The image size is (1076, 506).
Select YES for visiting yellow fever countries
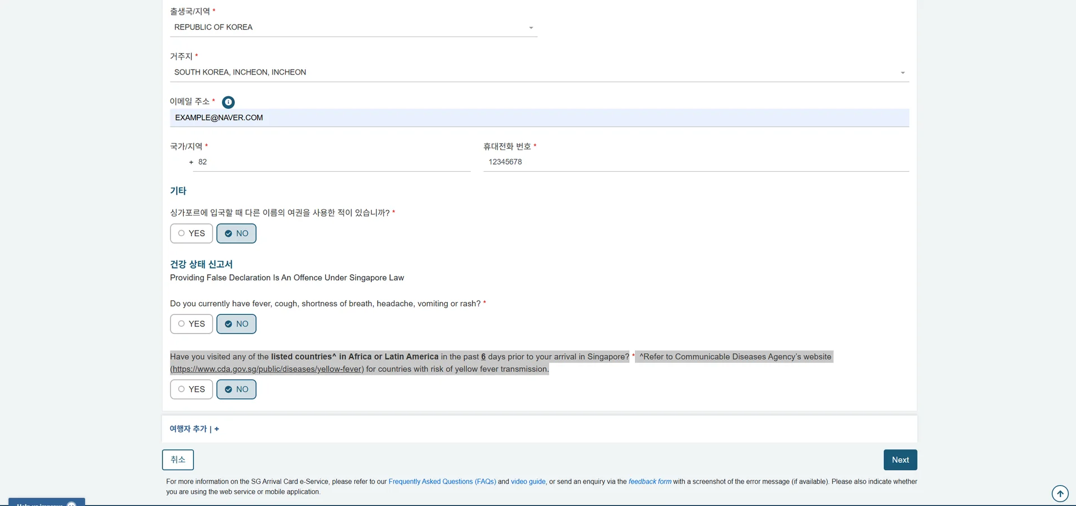pos(191,390)
